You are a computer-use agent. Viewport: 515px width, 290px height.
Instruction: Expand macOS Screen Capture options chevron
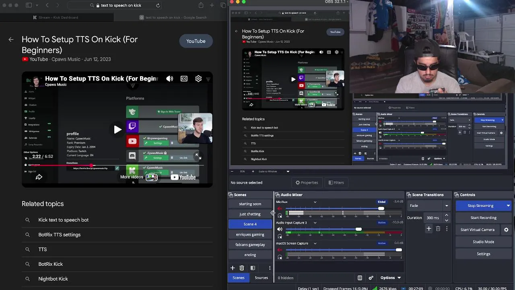(315, 243)
